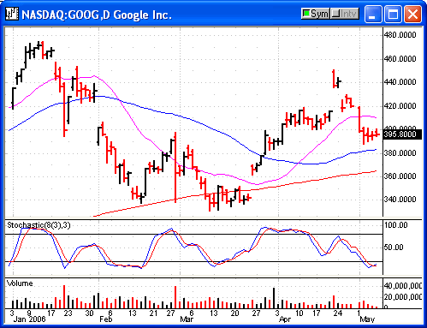The image size is (427, 328).
Task: Close the GOOG chart window
Action: click(412, 14)
